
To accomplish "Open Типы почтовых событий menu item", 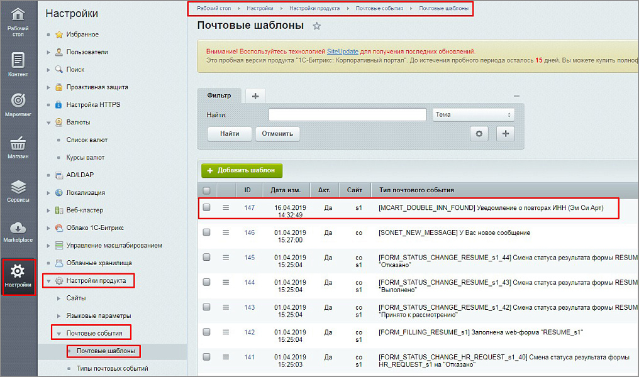I will pyautogui.click(x=112, y=368).
